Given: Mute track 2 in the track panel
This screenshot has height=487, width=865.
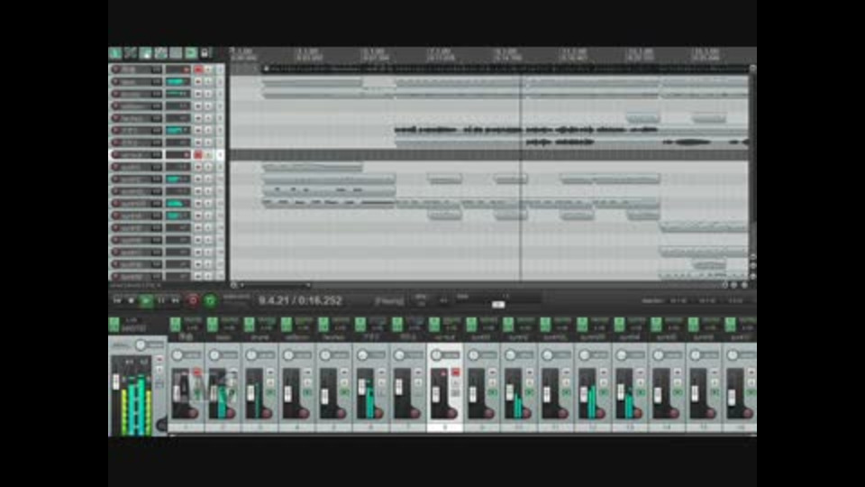Looking at the screenshot, I should tap(198, 82).
